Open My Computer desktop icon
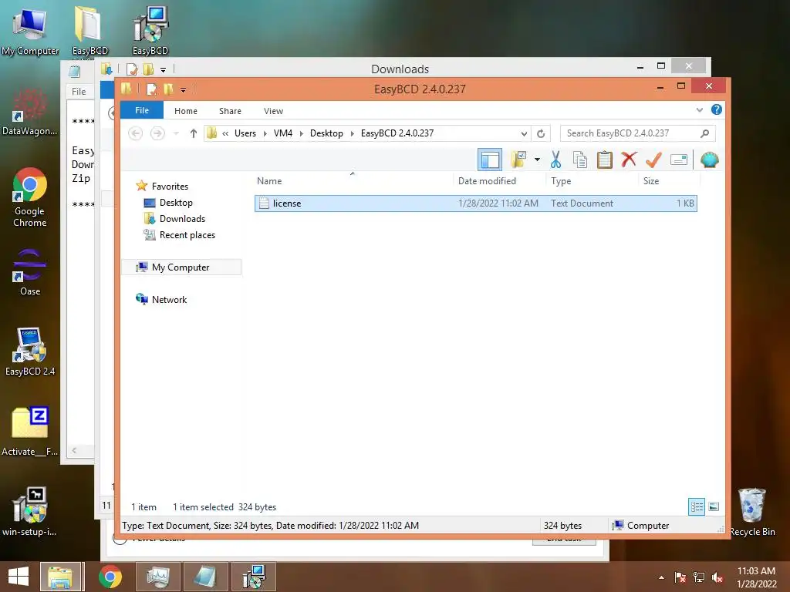790x592 pixels. click(30, 31)
